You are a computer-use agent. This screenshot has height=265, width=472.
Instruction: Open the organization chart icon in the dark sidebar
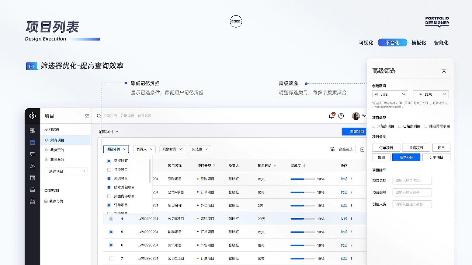coord(32,166)
